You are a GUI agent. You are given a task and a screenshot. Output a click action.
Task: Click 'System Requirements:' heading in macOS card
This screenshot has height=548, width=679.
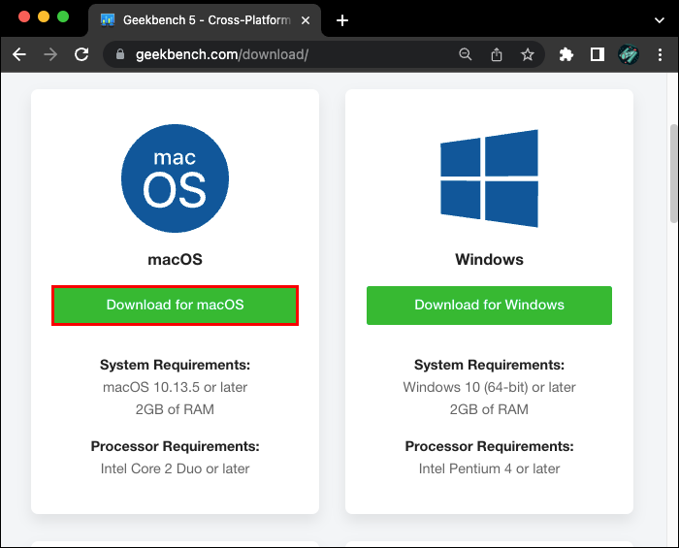(x=175, y=365)
